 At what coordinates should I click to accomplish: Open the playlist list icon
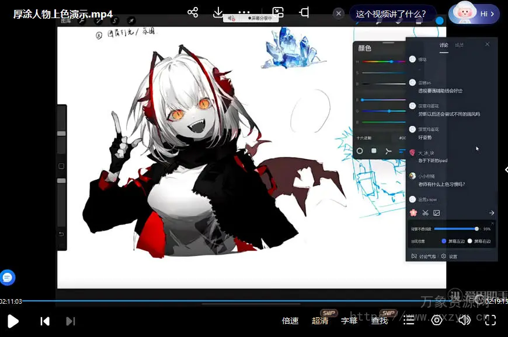[409, 320]
